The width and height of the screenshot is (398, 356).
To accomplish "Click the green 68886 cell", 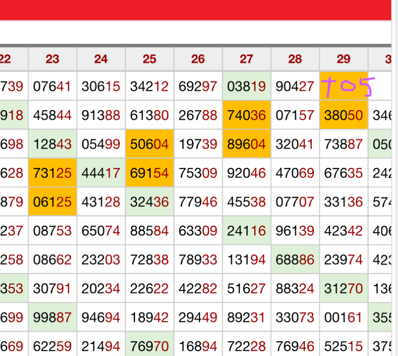I will pyautogui.click(x=295, y=260).
